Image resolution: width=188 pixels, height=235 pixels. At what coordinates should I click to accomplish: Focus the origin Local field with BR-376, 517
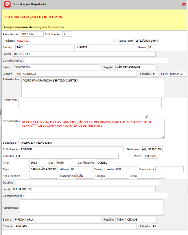pyautogui.click(x=84, y=54)
